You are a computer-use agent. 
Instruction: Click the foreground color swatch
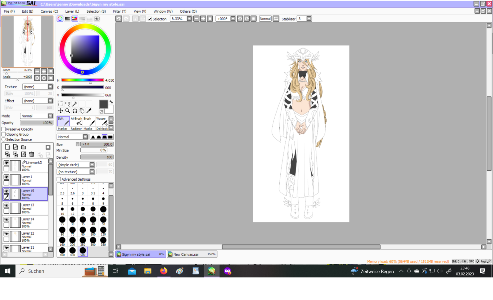(x=103, y=104)
